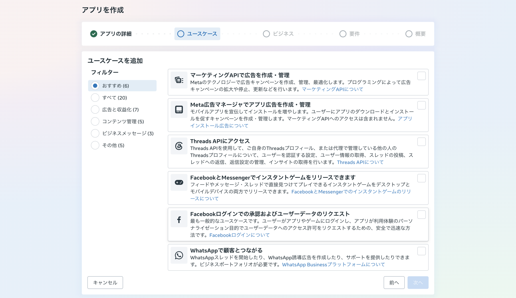Open the Threads APIについて link
Viewport: 516px width, 298px height.
click(360, 162)
